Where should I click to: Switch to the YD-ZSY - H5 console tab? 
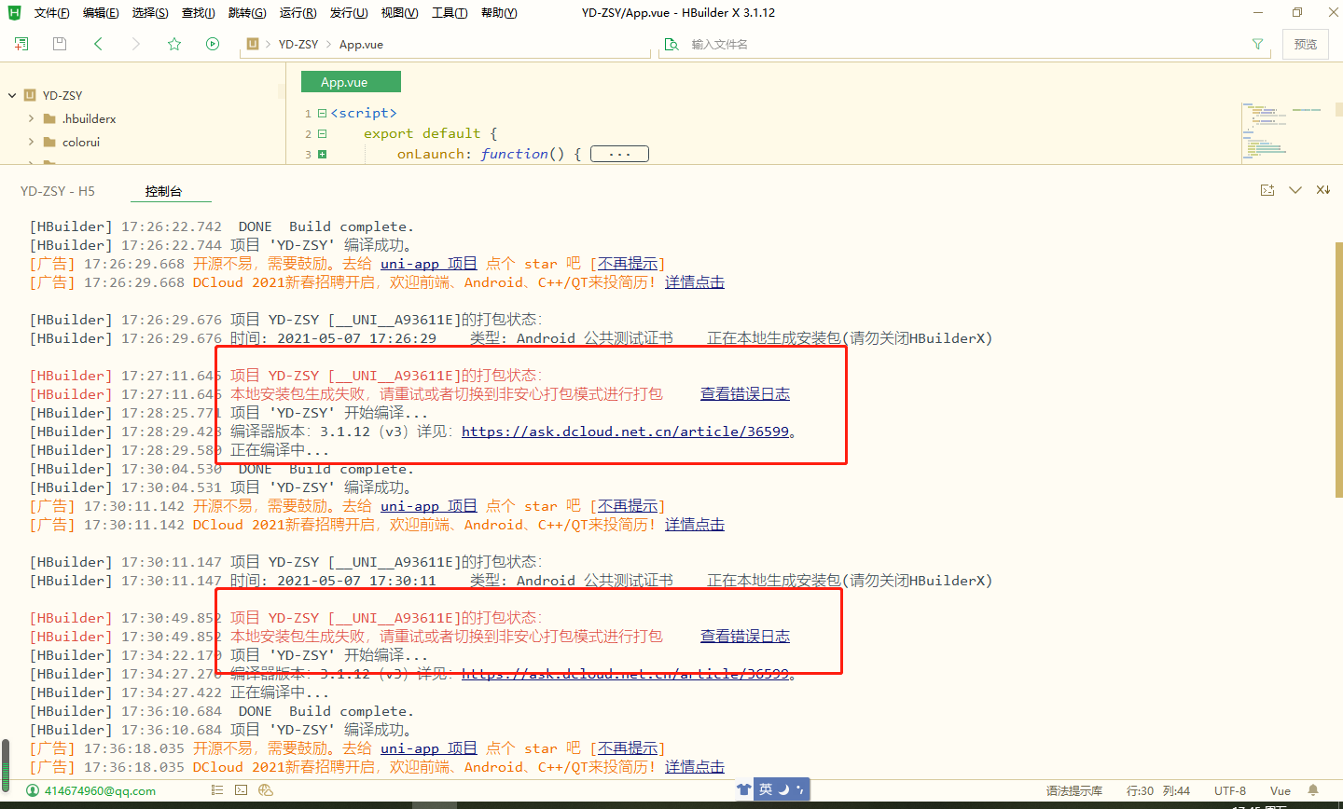click(58, 191)
